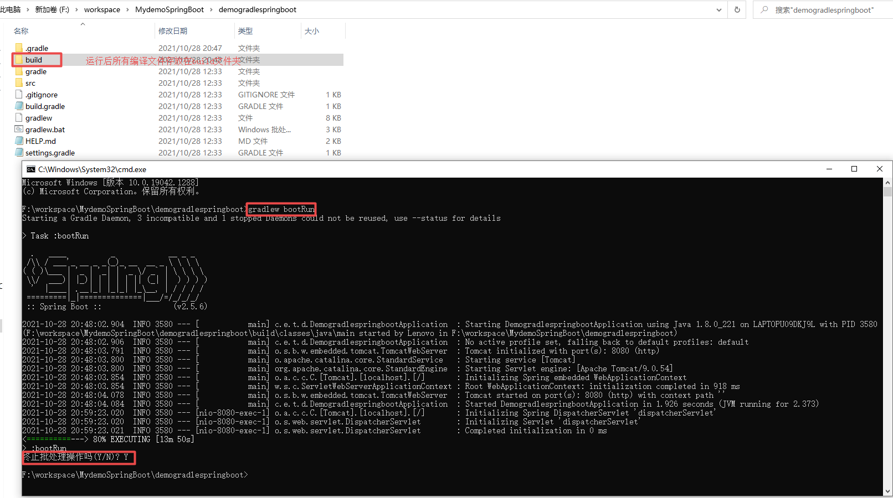The height and width of the screenshot is (498, 893).
Task: Select the build.gradle file icon
Action: tap(18, 106)
